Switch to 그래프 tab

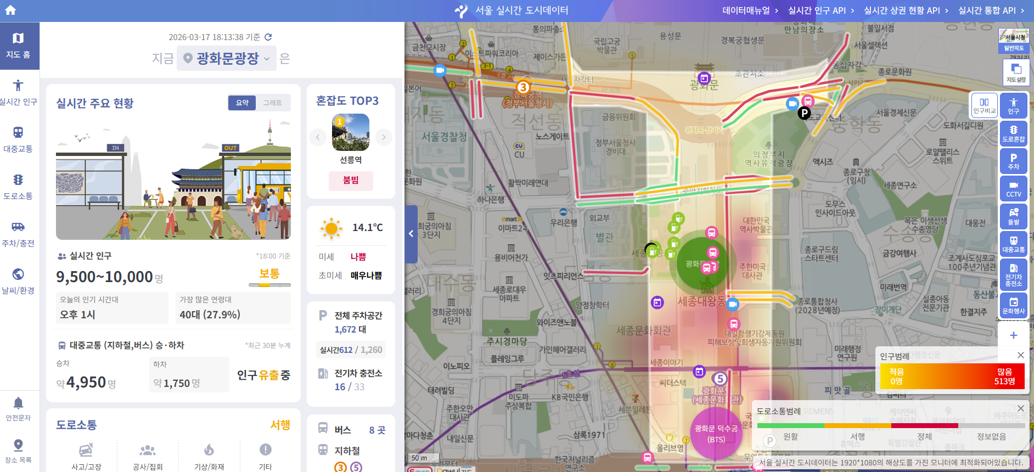pos(272,103)
